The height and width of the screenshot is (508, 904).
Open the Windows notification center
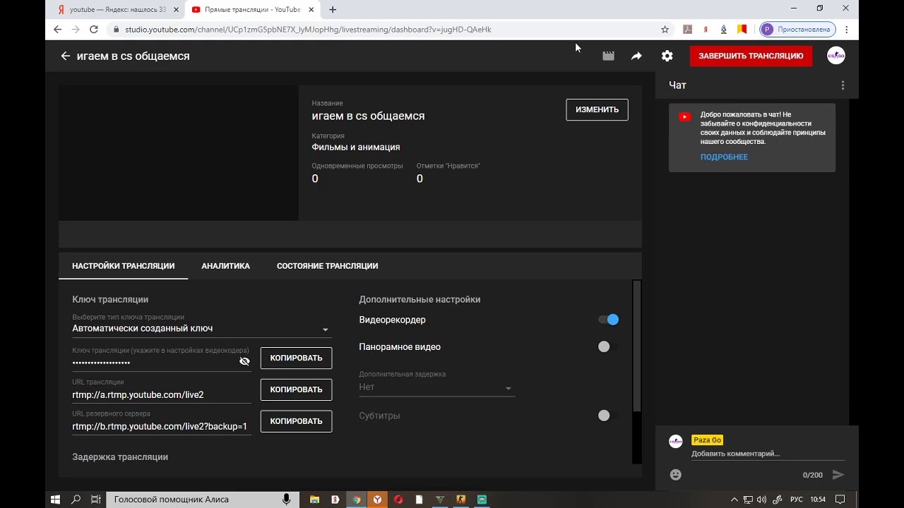[x=841, y=500]
